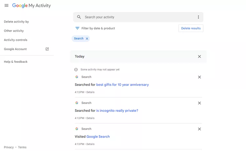Viewport: 246px width, 151px height.
Task: Open Delete activity by
Action: pos(16,22)
